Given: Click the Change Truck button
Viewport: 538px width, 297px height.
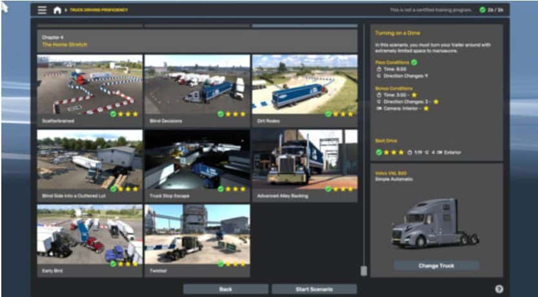Looking at the screenshot, I should point(436,266).
